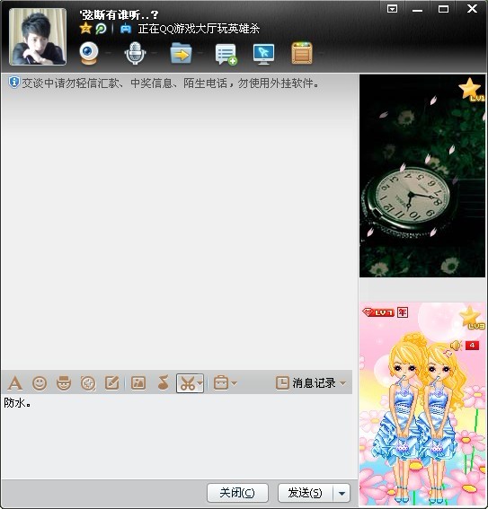Image resolution: width=488 pixels, height=509 pixels.
Task: Open the handwriting input pad icon
Action: pos(112,383)
